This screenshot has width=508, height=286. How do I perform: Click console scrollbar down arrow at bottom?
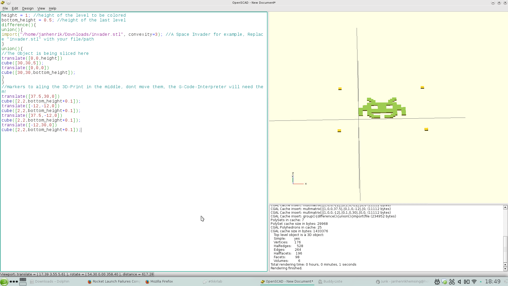coord(505,269)
